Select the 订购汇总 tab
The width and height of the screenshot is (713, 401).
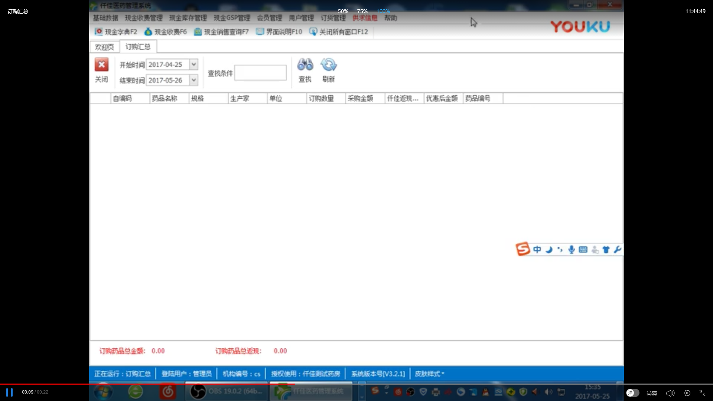tap(138, 47)
